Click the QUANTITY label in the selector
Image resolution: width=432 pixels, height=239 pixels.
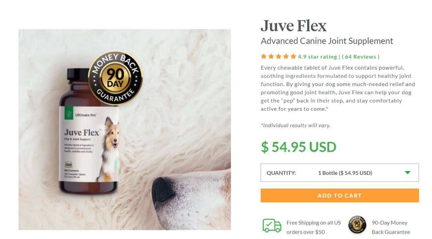[281, 173]
